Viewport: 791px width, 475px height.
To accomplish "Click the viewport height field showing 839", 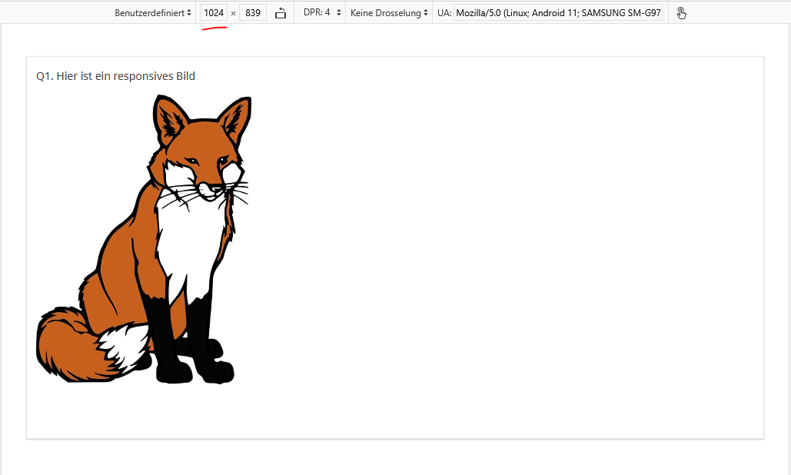I will [x=253, y=13].
